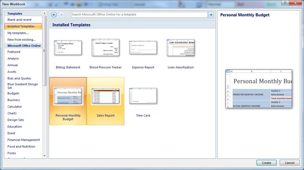The width and height of the screenshot is (304, 170).
Task: Click the template search input field
Action: (x=139, y=15)
